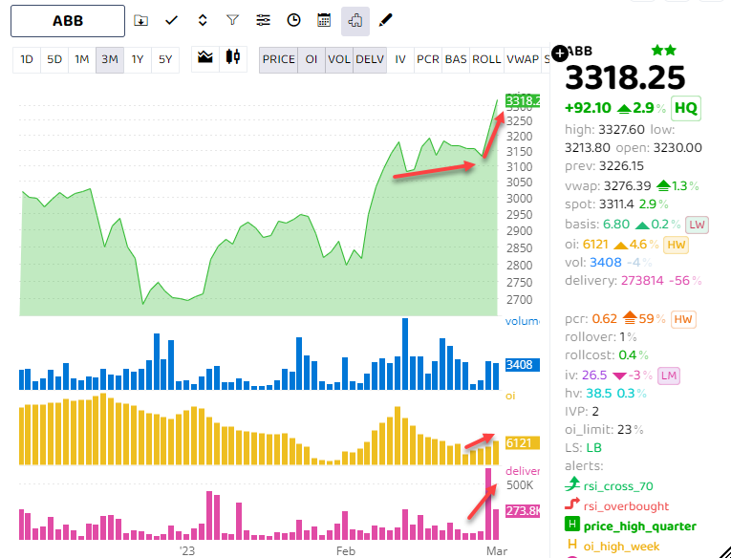The image size is (731, 558).
Task: Toggle the PRICE indicator
Action: (279, 59)
